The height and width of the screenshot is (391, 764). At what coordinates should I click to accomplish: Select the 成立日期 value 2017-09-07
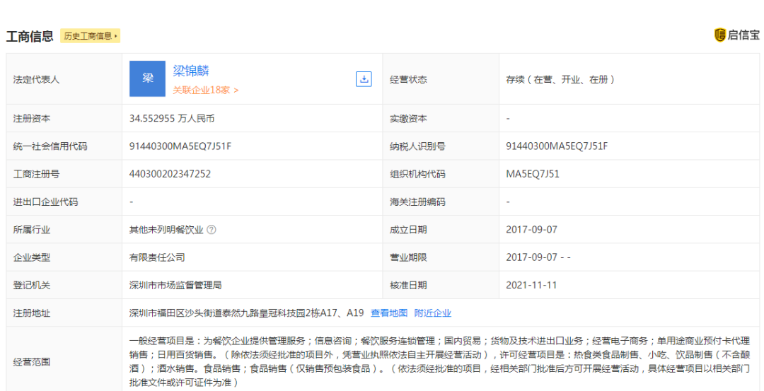(531, 230)
